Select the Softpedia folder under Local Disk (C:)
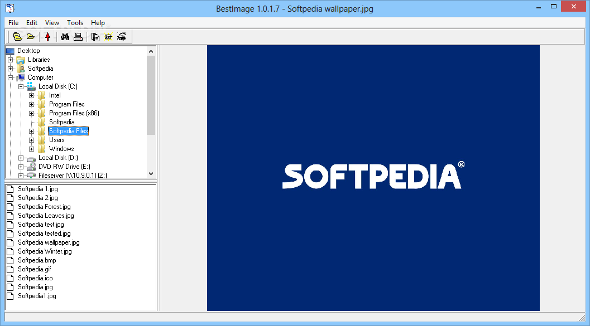 point(62,122)
